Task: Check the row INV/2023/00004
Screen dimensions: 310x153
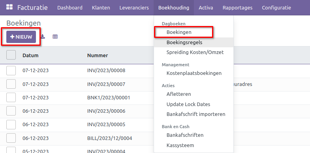Action: click(x=11, y=150)
